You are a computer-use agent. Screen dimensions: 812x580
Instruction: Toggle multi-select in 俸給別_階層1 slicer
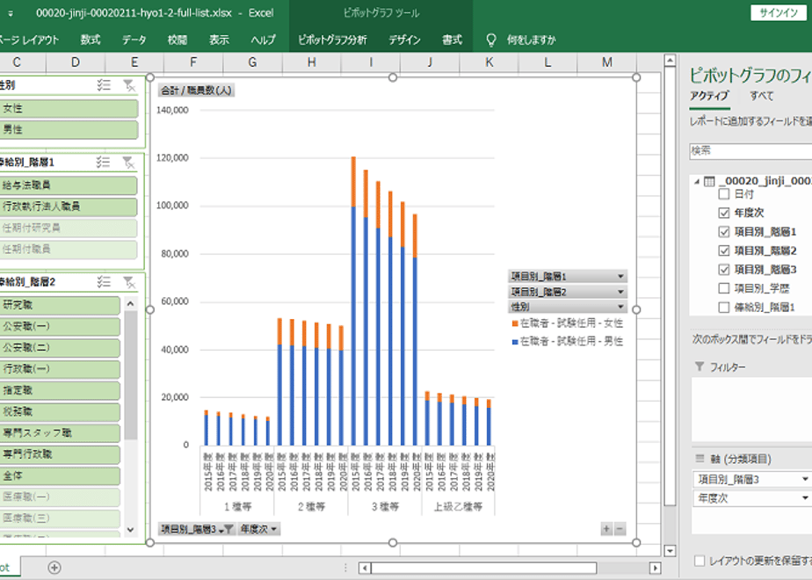click(104, 162)
